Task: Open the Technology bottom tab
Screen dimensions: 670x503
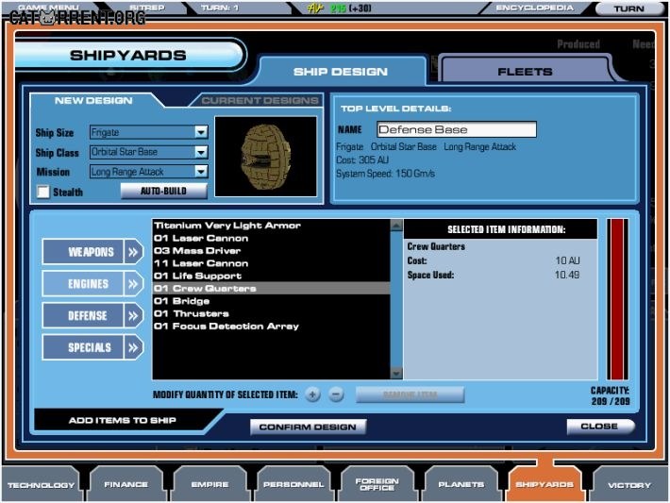Action: pyautogui.click(x=41, y=485)
